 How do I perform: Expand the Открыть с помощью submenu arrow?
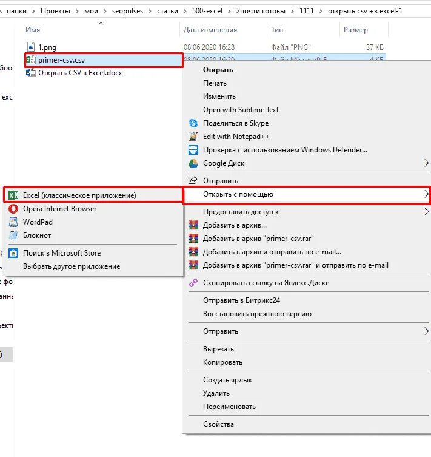pyautogui.click(x=426, y=194)
